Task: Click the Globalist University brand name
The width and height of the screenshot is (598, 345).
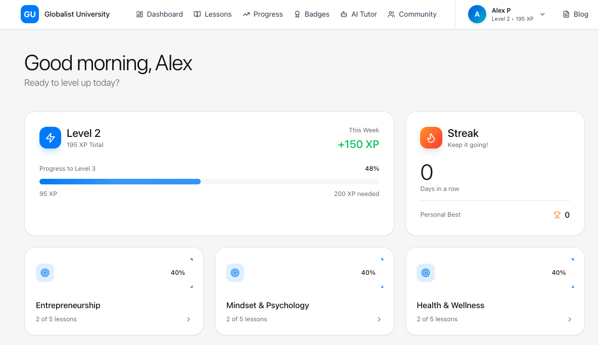Action: [x=77, y=15]
